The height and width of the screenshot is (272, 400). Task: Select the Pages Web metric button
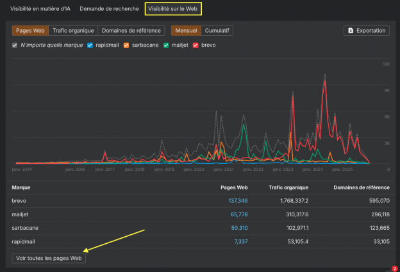pos(29,30)
